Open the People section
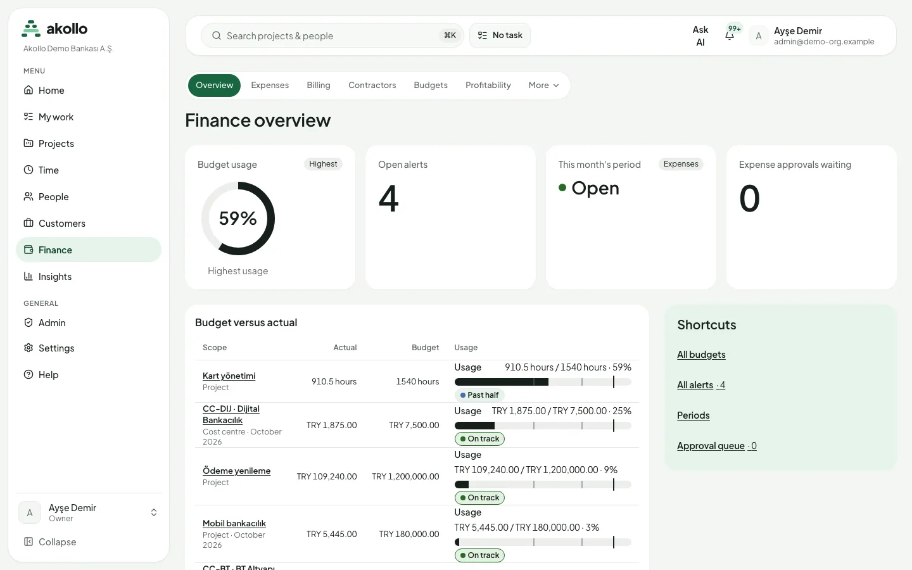The image size is (912, 570). click(x=89, y=197)
